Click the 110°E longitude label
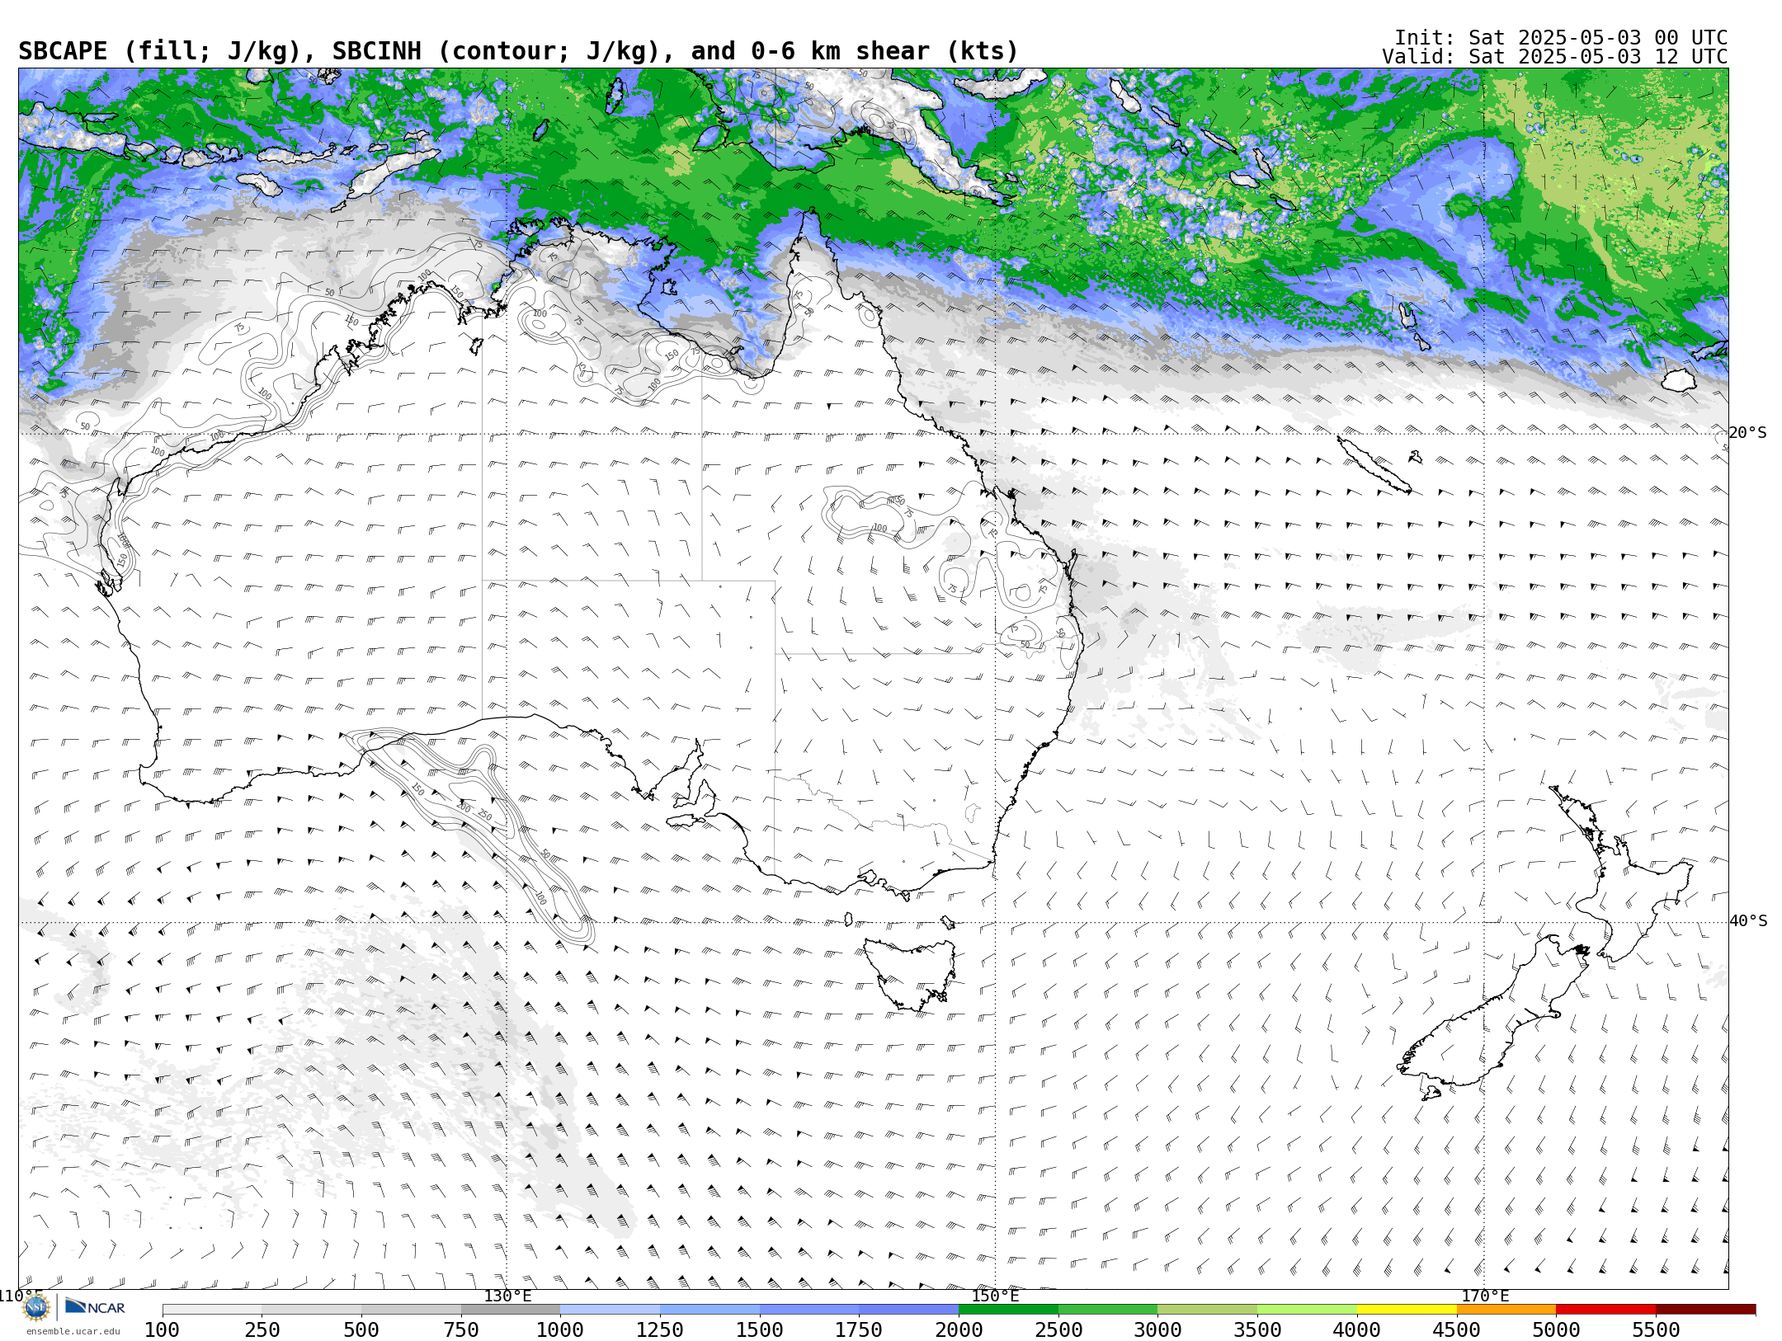The image size is (1782, 1341). [20, 1296]
